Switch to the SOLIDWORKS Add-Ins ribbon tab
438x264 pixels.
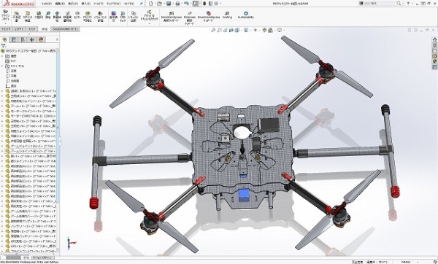(66, 29)
